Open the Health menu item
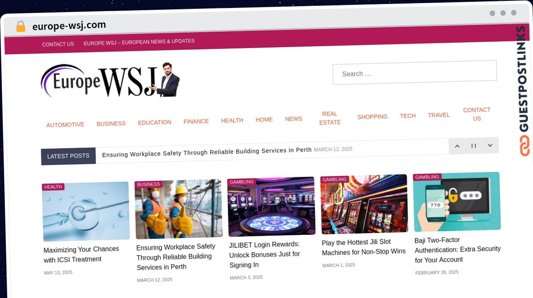Image resolution: width=533 pixels, height=298 pixels. 232,121
